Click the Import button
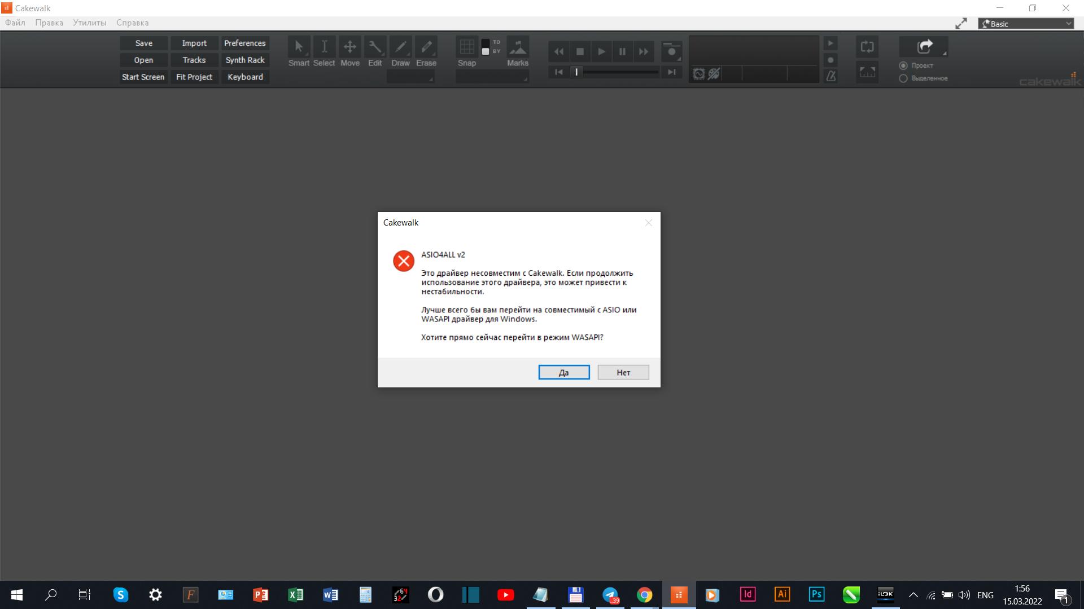The image size is (1084, 609). (x=194, y=43)
